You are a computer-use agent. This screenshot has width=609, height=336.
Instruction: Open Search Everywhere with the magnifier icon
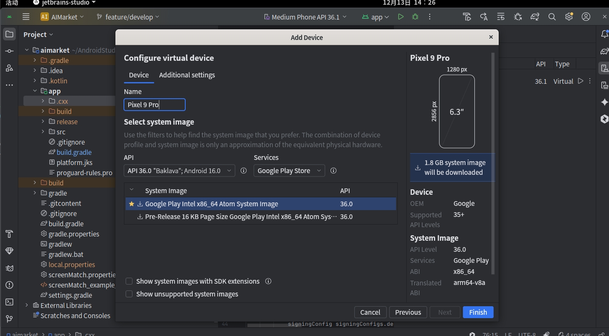(x=552, y=17)
